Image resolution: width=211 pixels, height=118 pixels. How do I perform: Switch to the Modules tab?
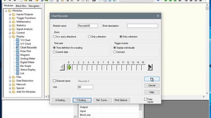[x=9, y=6]
